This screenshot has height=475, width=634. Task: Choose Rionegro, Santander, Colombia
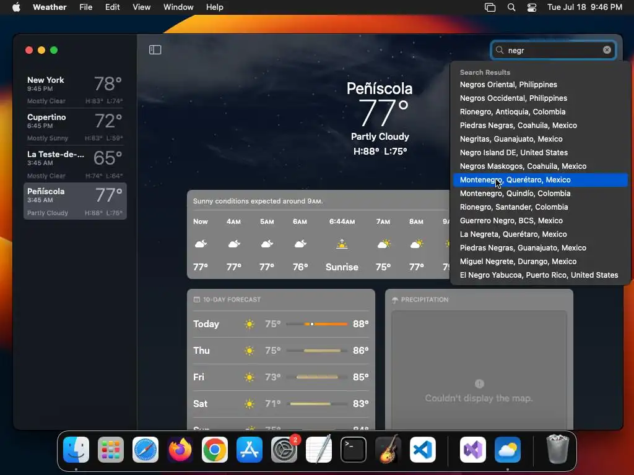pyautogui.click(x=540, y=207)
